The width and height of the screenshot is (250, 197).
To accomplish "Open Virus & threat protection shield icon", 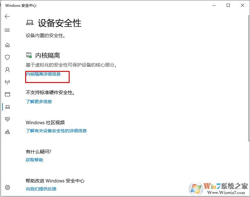I will coord(7,57).
